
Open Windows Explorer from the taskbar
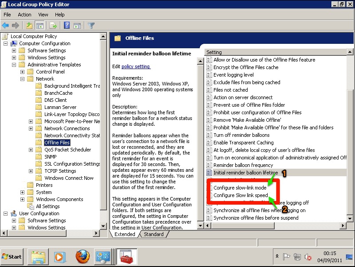38,257
